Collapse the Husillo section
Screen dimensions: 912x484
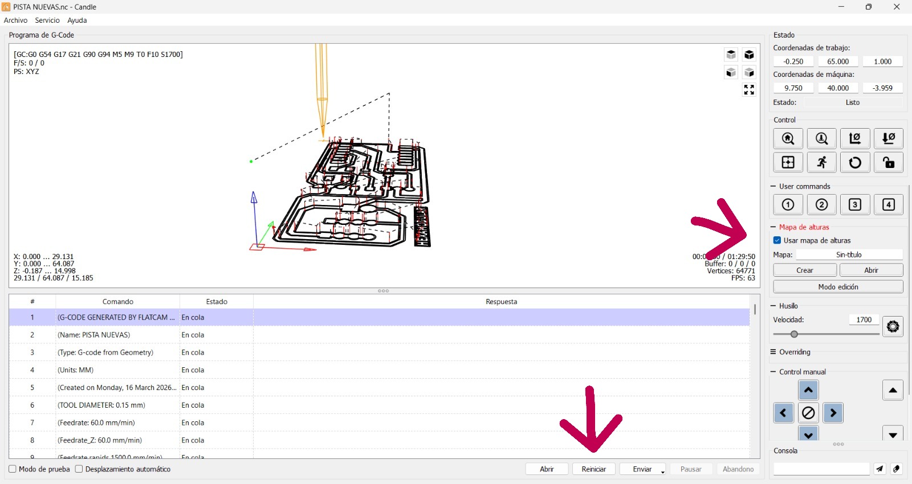click(x=773, y=306)
